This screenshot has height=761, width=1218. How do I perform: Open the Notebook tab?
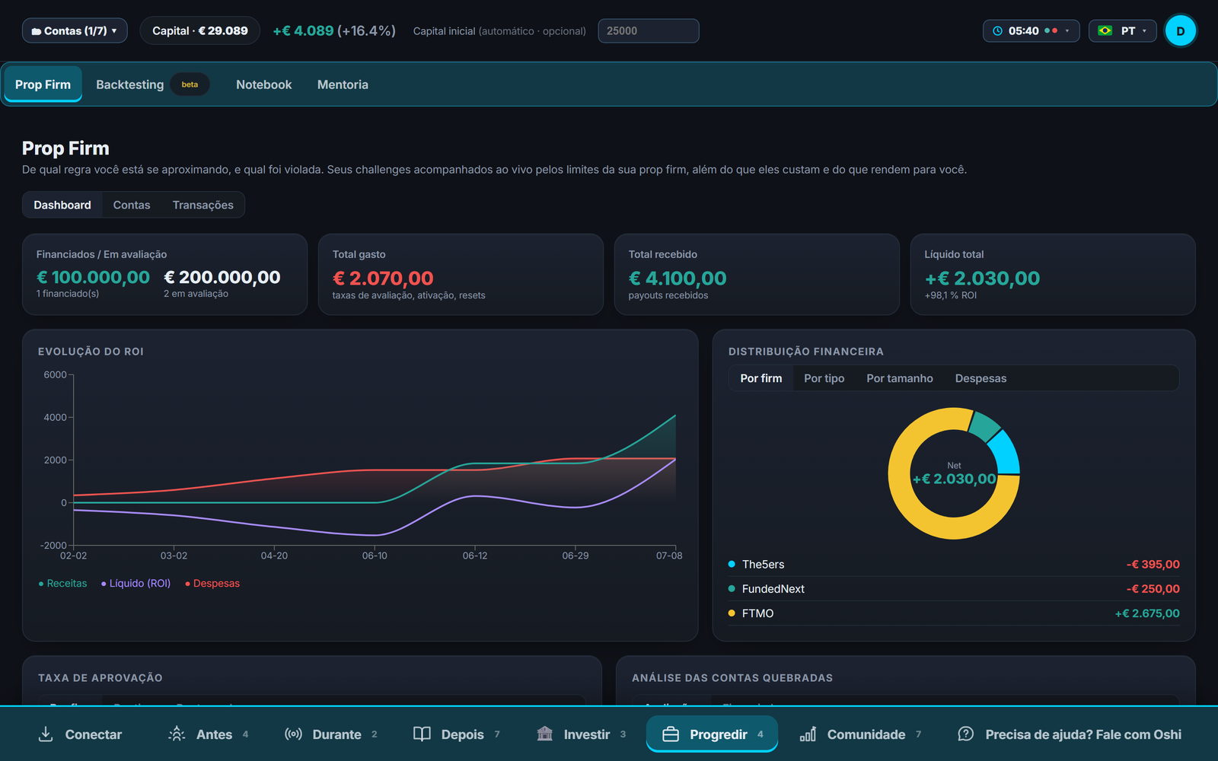pyautogui.click(x=263, y=84)
